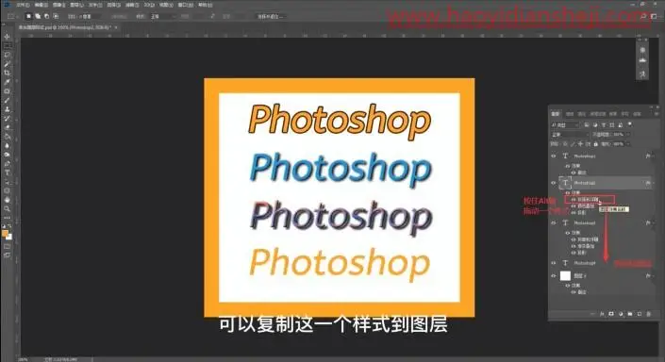This screenshot has width=665, height=362.
Task: Select the Crop tool
Action: [8, 73]
